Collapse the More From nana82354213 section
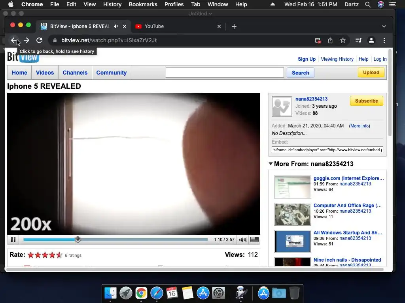The height and width of the screenshot is (303, 405). 271,164
